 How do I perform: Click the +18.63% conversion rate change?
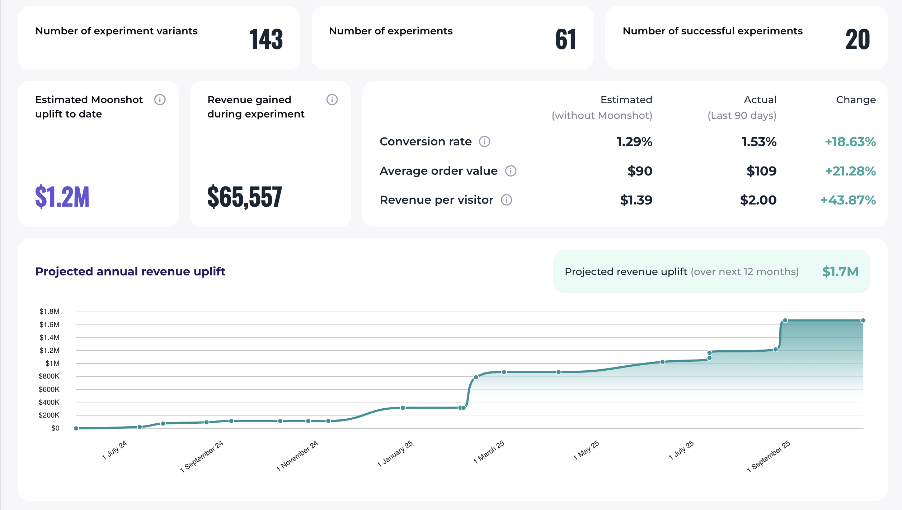[x=850, y=142]
